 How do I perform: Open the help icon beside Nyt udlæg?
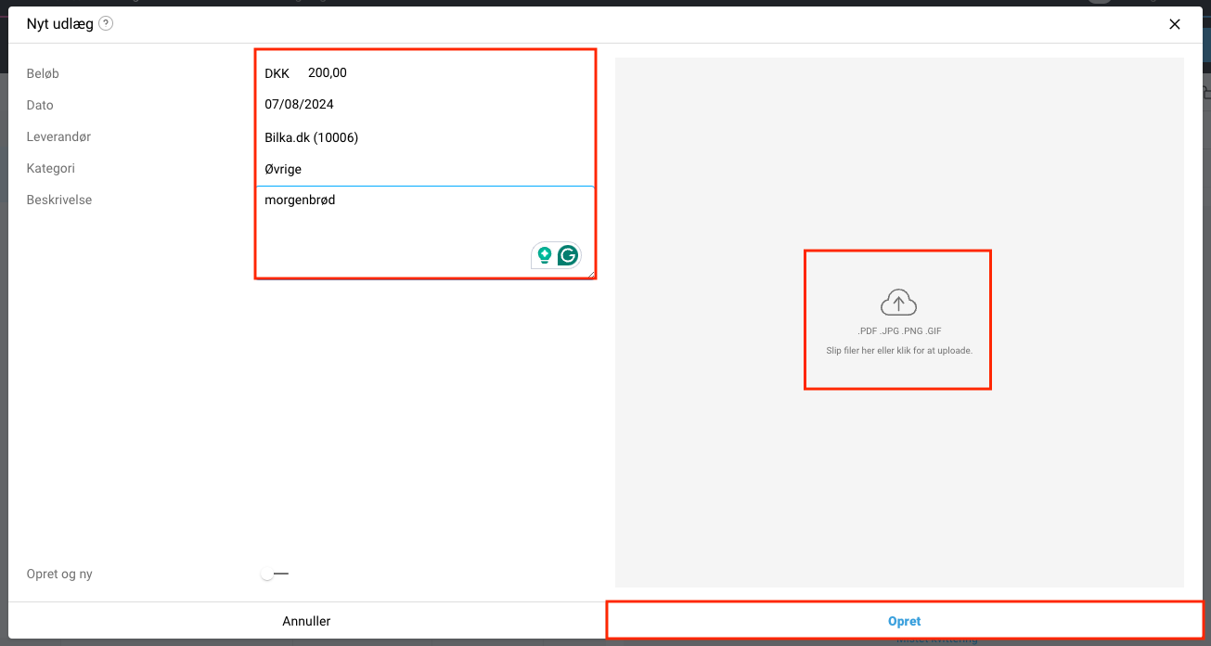(x=106, y=24)
